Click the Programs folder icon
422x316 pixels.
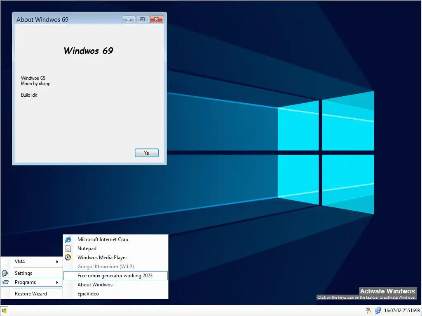click(x=5, y=282)
